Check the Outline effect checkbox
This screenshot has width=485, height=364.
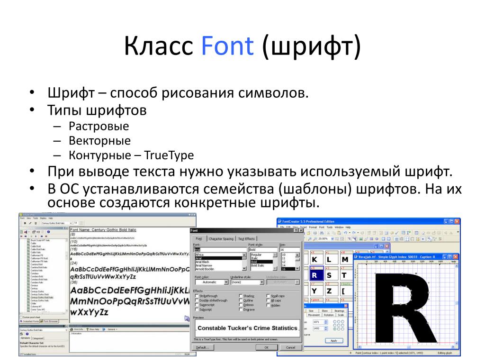coord(241,300)
